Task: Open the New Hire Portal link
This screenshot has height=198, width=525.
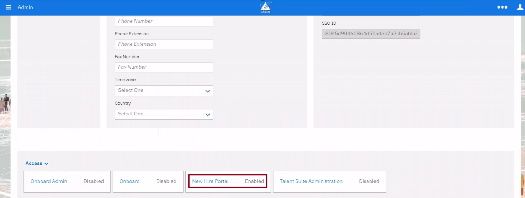Action: tap(210, 181)
